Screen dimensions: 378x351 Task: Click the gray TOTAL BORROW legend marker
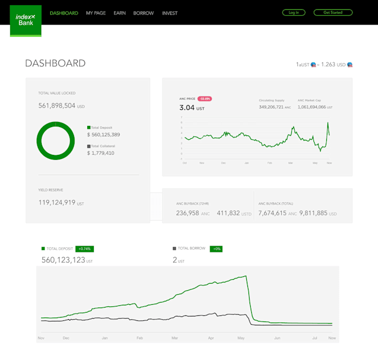(x=175, y=248)
